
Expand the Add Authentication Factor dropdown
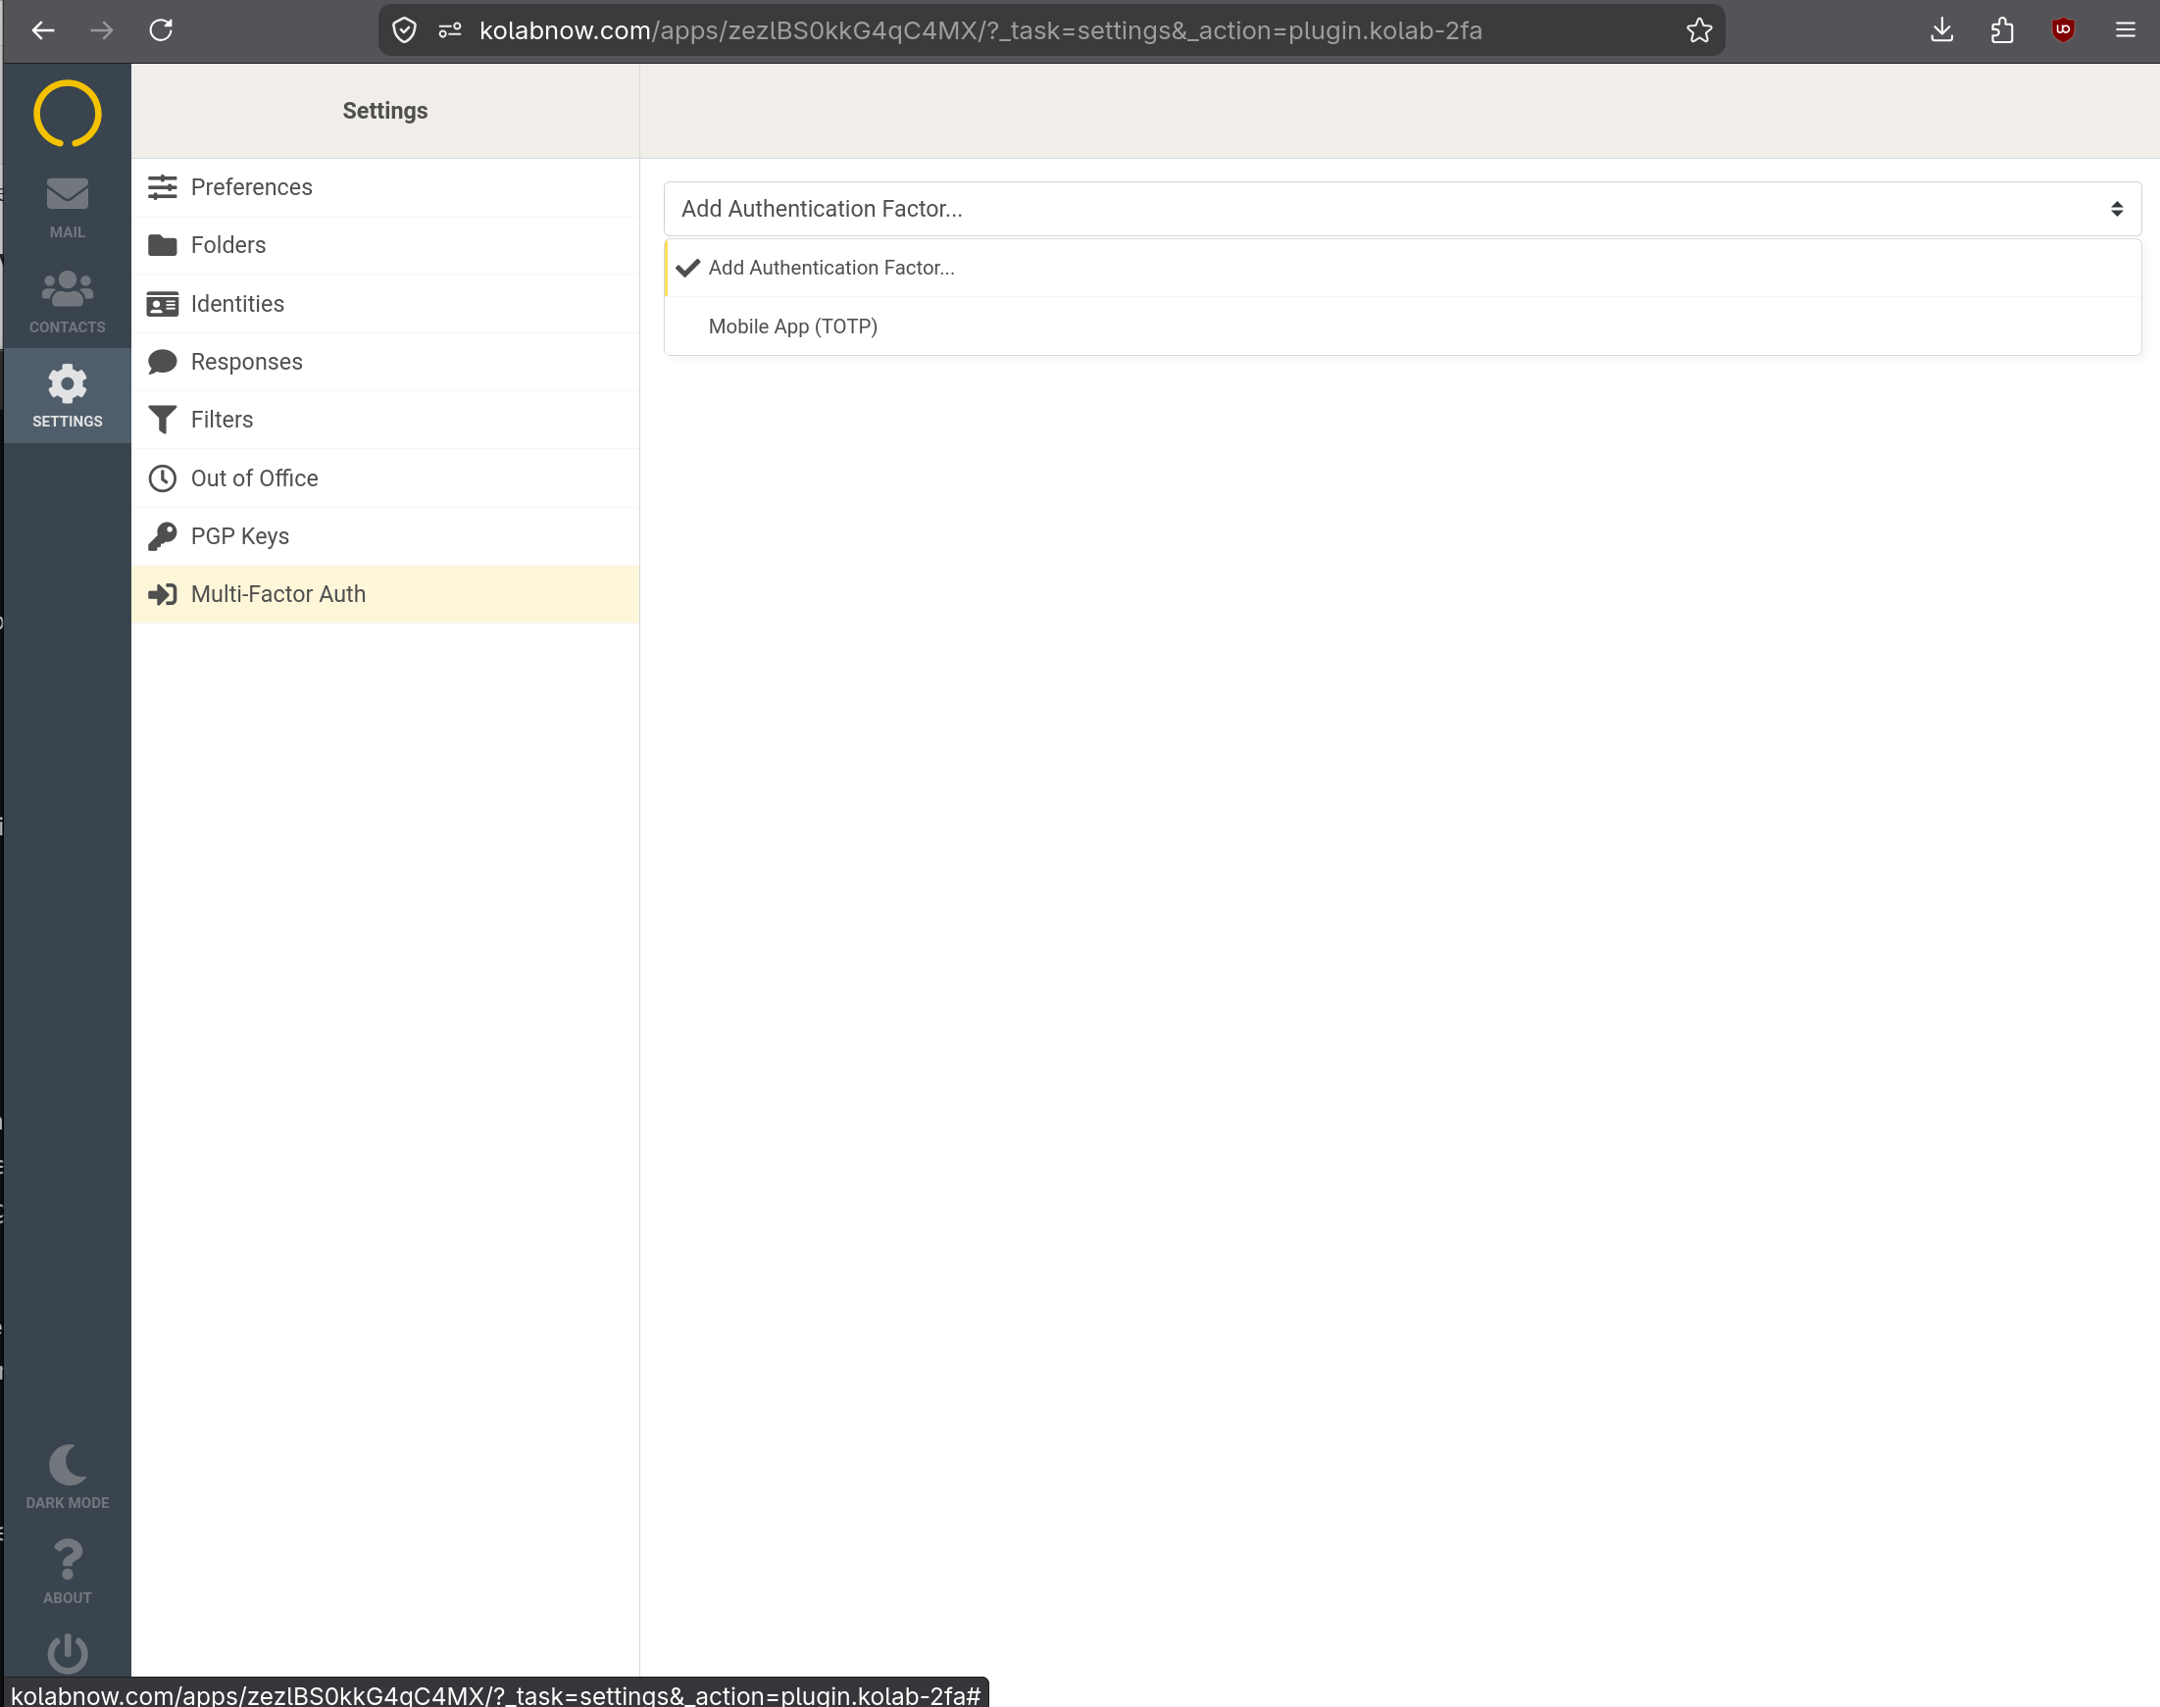tap(1401, 209)
